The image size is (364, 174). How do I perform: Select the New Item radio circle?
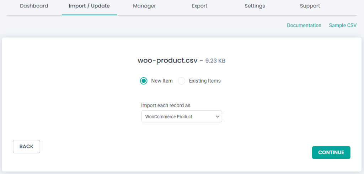pos(144,81)
